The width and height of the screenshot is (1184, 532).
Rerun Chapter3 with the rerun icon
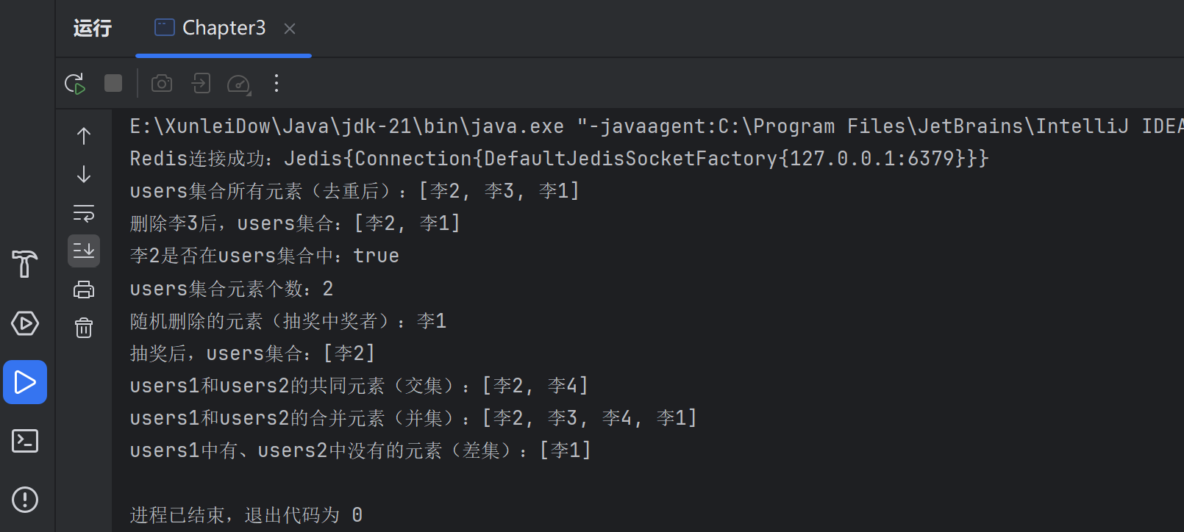coord(75,84)
